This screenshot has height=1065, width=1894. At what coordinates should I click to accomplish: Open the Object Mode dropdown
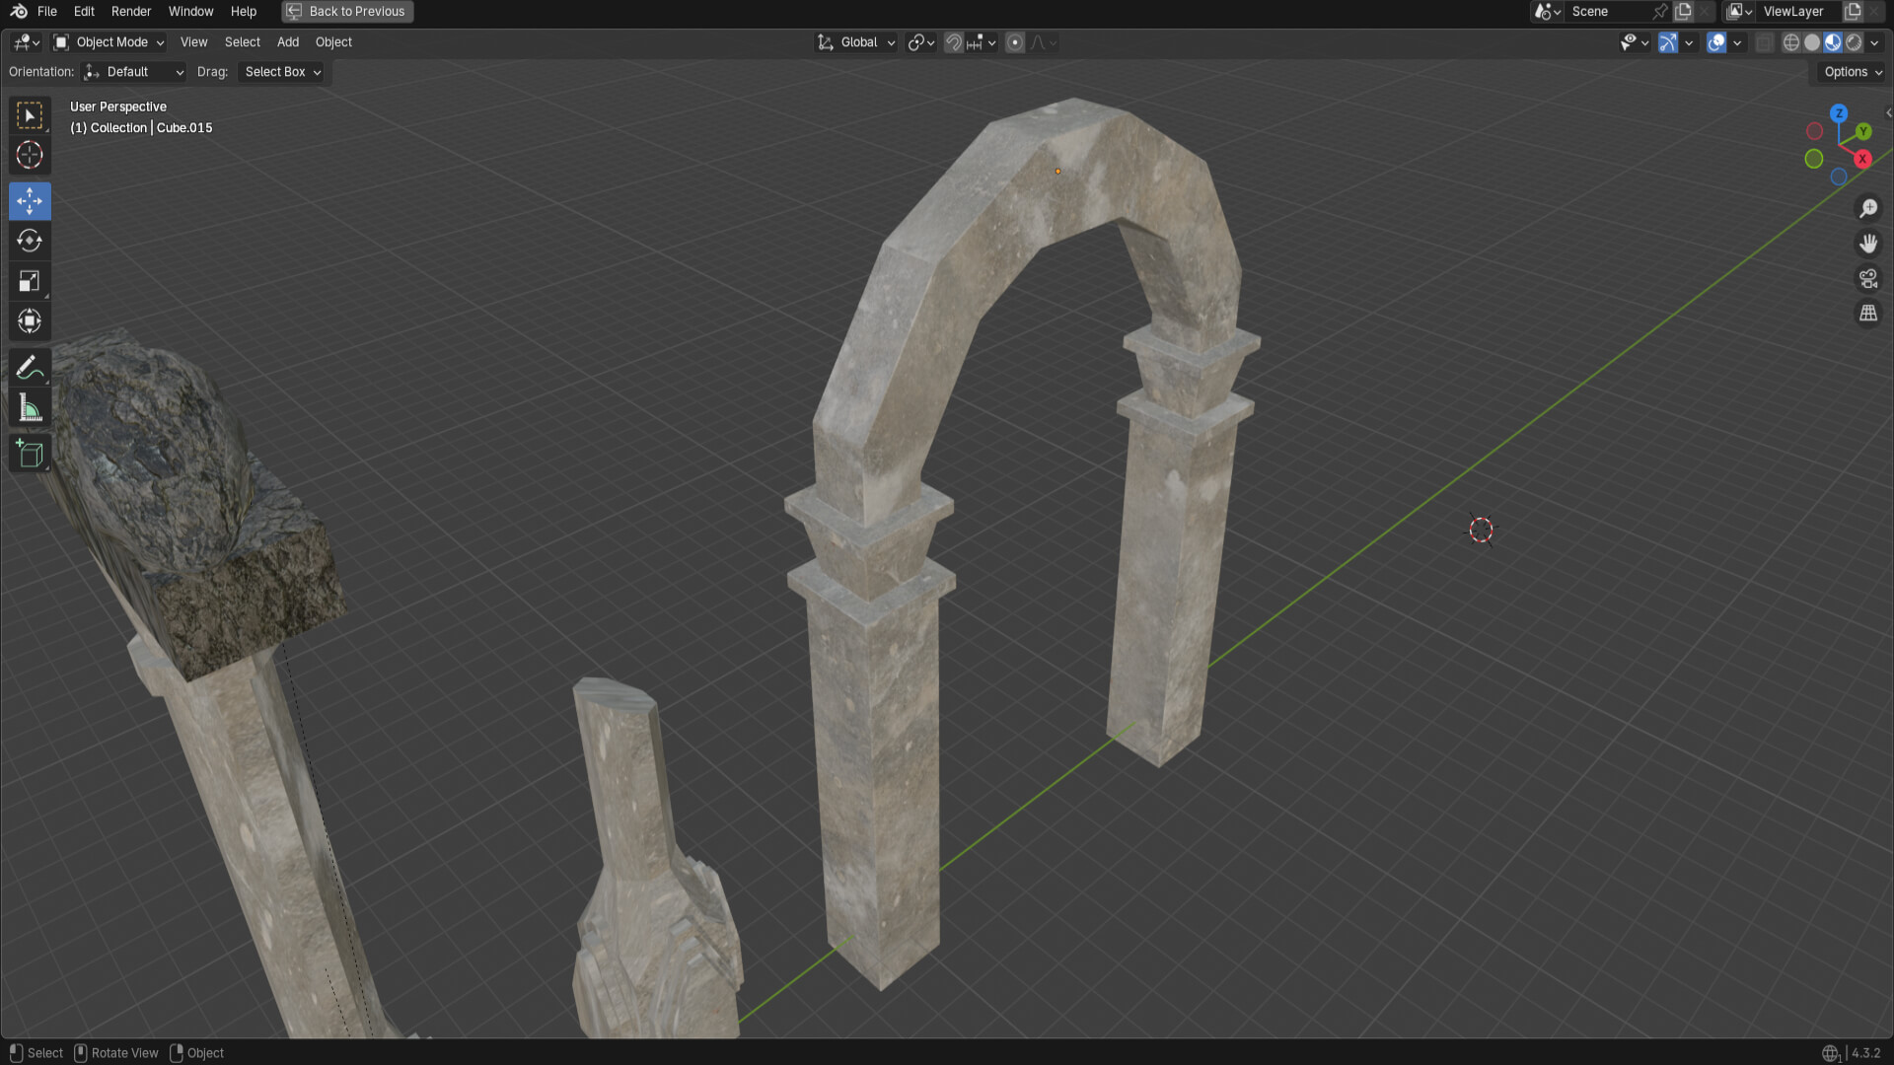point(109,42)
